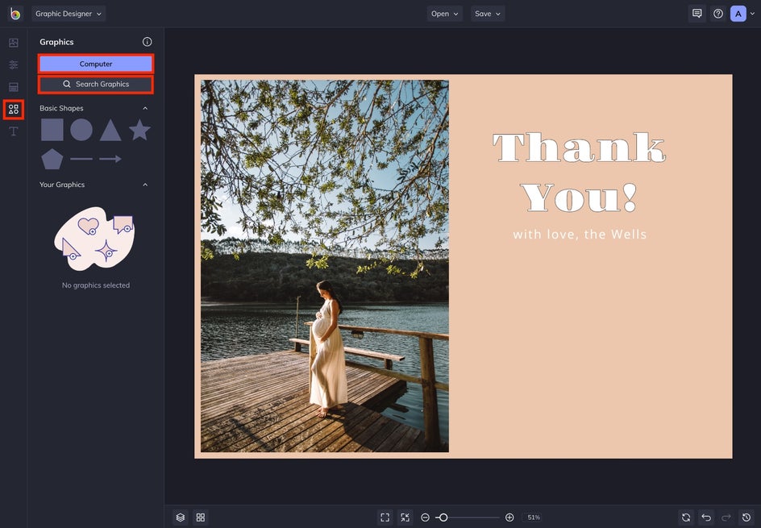Click the Search Graphics button
Screen dimensions: 761x528
(x=96, y=84)
